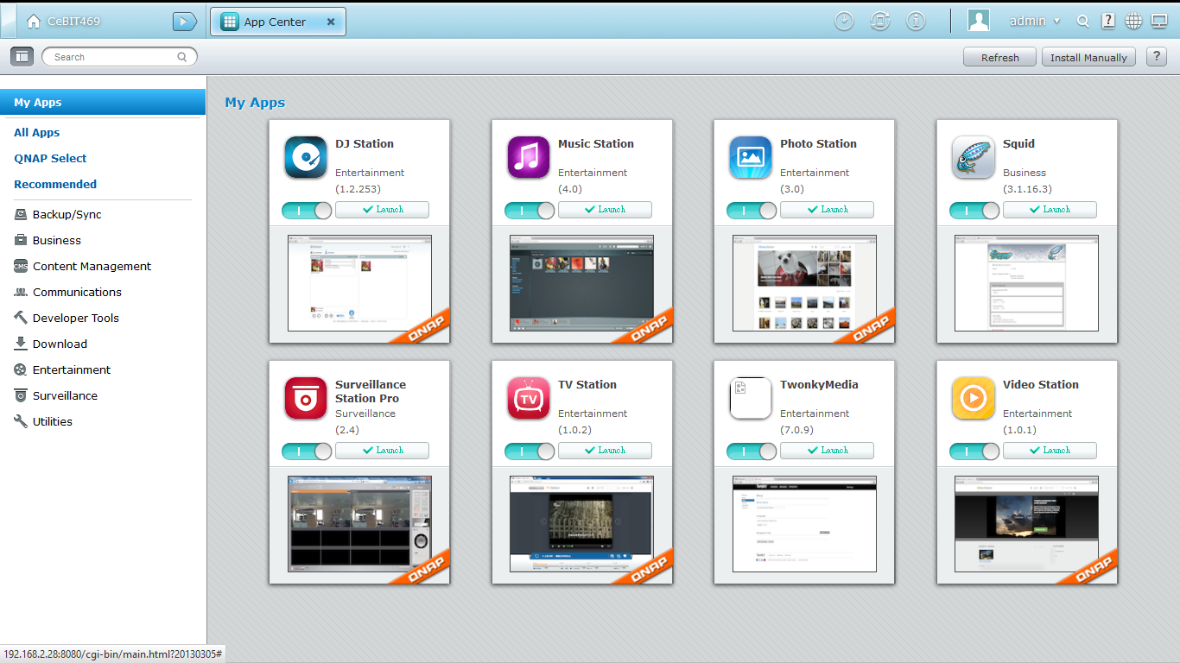Viewport: 1180px width, 663px height.
Task: Open the DJ Station screenshot thumbnail
Action: click(x=359, y=283)
